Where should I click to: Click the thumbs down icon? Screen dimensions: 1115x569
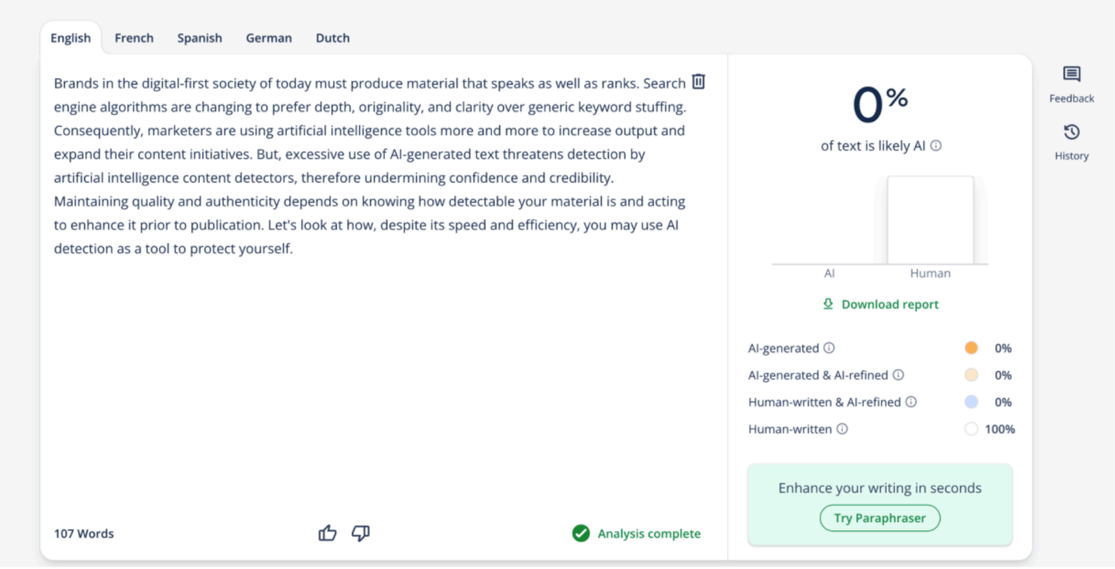pyautogui.click(x=360, y=533)
